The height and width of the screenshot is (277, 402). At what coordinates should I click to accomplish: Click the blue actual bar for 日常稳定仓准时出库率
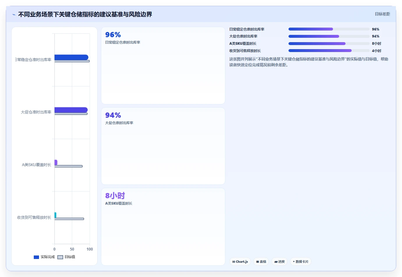coord(71,57)
